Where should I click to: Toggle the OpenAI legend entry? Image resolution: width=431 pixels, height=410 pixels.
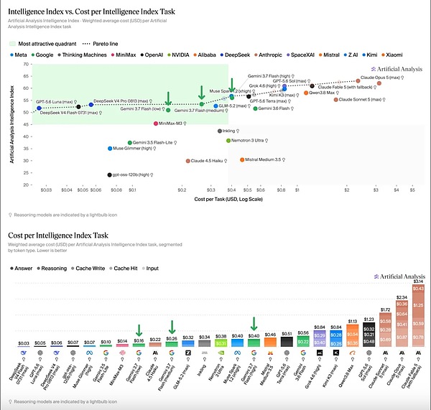tap(152, 55)
